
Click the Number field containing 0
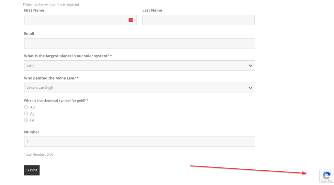click(139, 142)
